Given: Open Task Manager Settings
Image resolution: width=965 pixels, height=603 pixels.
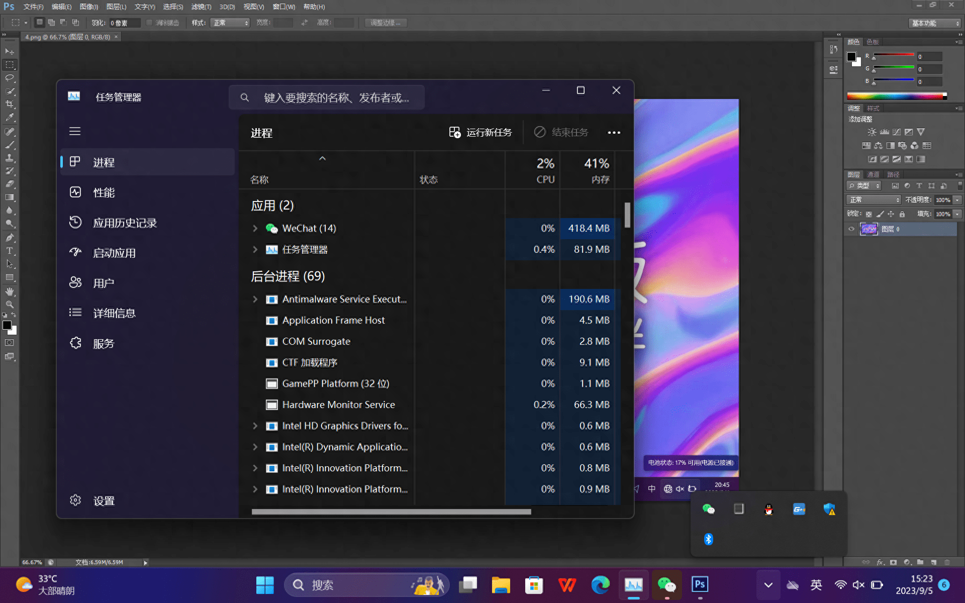Looking at the screenshot, I should tap(104, 500).
